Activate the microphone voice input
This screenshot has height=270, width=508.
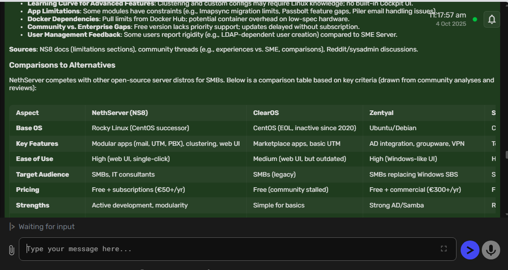[491, 250]
